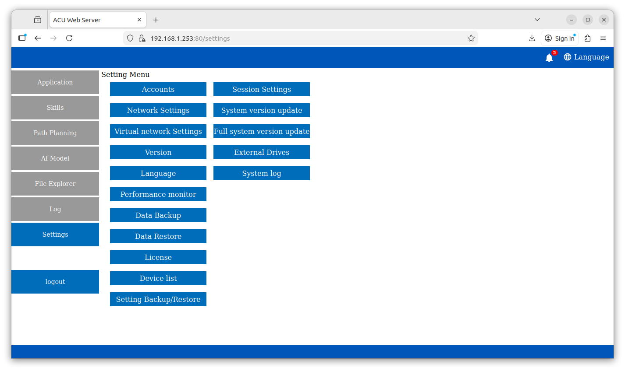Image resolution: width=625 pixels, height=371 pixels.
Task: Select Settings in the sidebar
Action: pyautogui.click(x=55, y=234)
